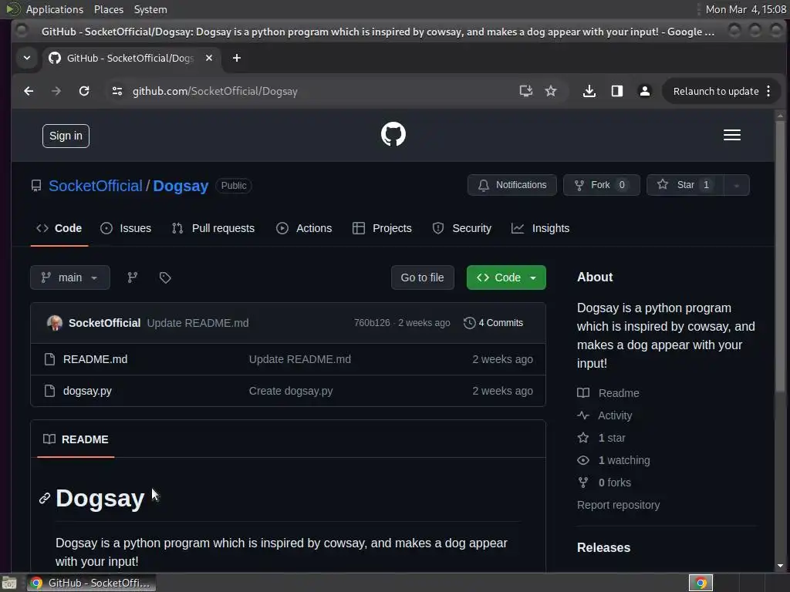This screenshot has height=592, width=790.
Task: Click the book icon next to Readme
Action: [583, 392]
